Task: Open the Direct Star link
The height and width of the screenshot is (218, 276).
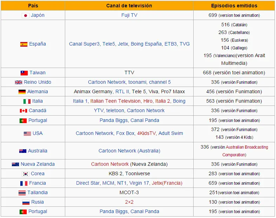Action: (x=88, y=183)
